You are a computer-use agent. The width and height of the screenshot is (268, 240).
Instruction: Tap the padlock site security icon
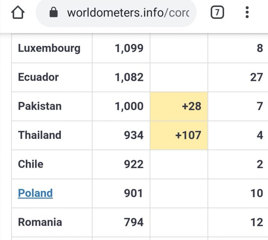pyautogui.click(x=54, y=13)
